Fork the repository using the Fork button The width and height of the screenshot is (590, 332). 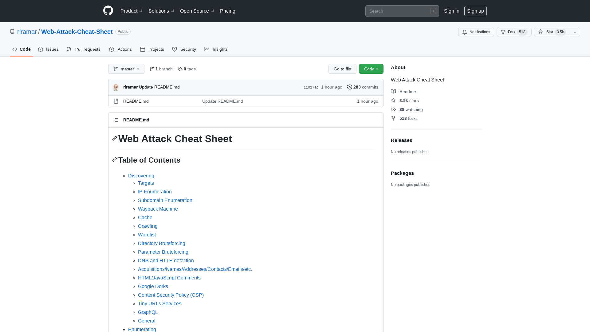tap(514, 32)
